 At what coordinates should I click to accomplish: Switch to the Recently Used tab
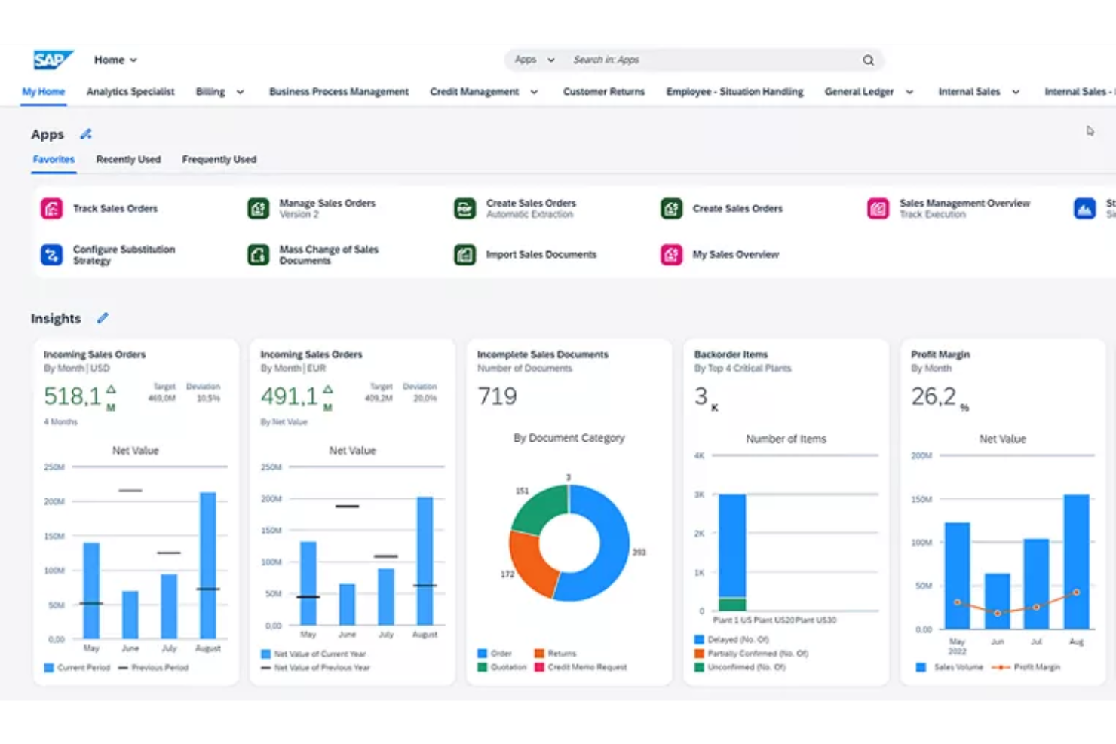128,159
